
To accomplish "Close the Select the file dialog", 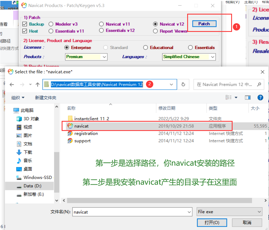I will pos(263,72).
